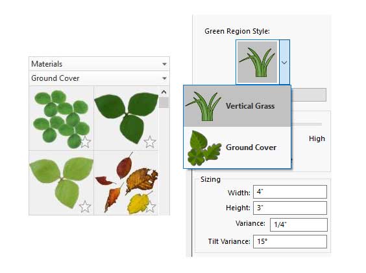Select the Vertical Grass menu entry
The image size is (366, 273).
point(237,106)
